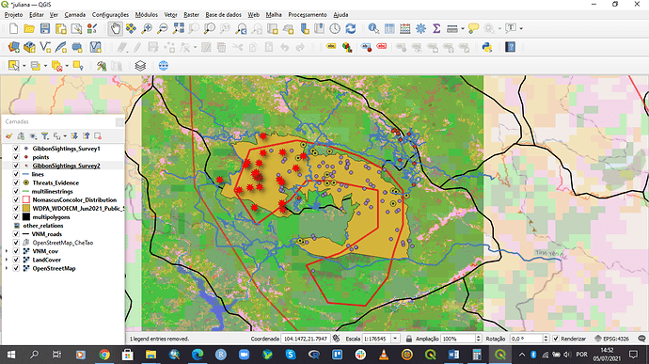Viewport: 649px width, 364px height.
Task: Open the Python console icon
Action: click(x=487, y=47)
